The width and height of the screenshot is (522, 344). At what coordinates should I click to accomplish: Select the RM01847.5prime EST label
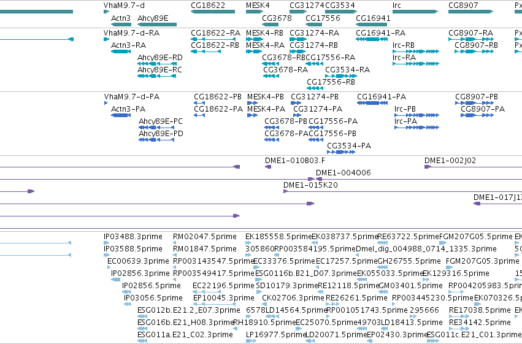tap(204, 249)
